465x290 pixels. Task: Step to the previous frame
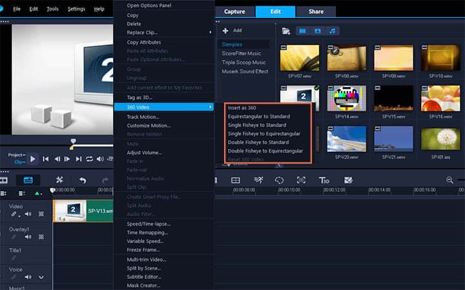(57, 159)
